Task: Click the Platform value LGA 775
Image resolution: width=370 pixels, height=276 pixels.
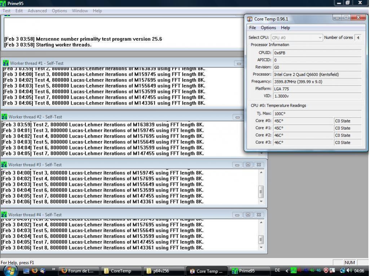Action: 317,89
